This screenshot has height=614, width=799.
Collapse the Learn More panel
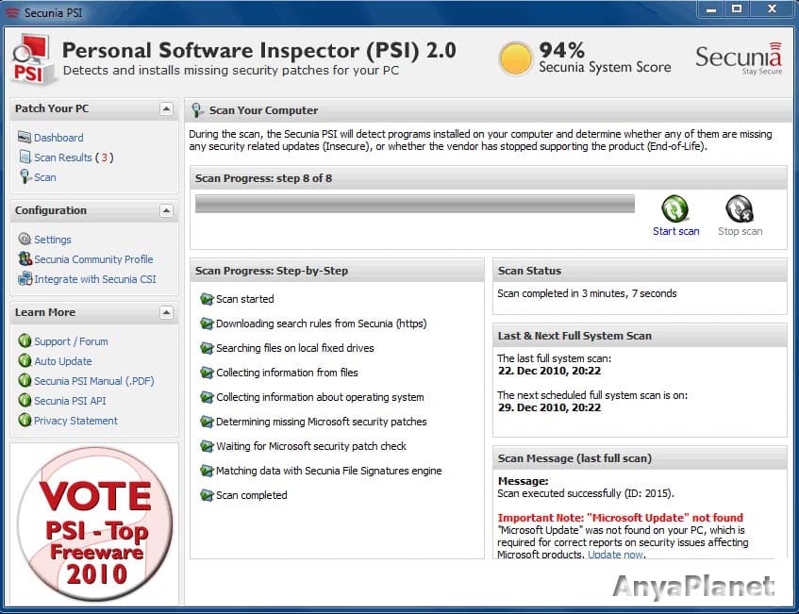coord(166,312)
